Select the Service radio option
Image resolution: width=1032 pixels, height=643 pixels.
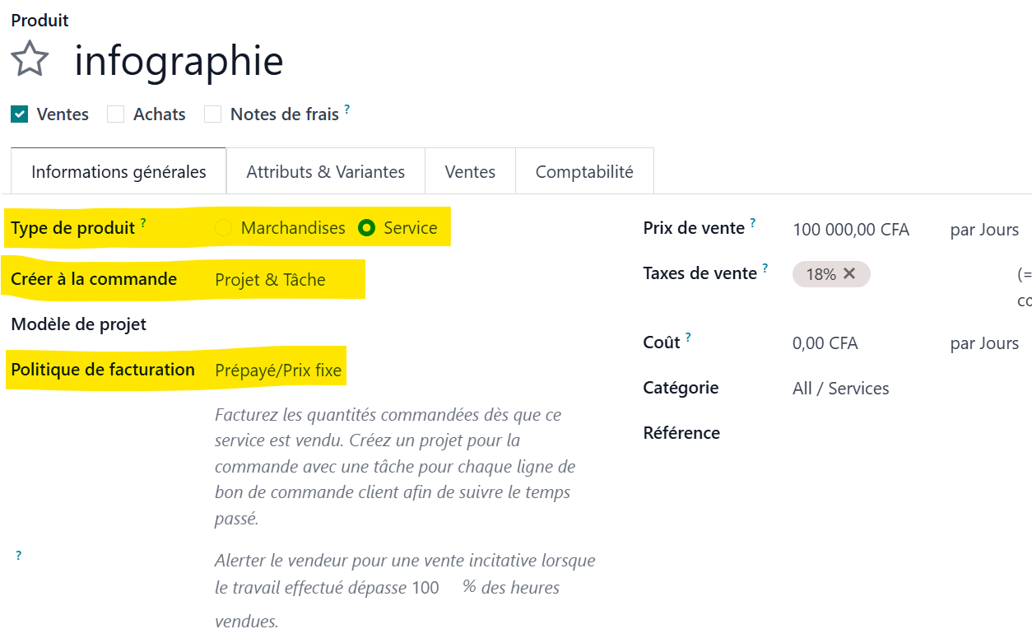367,228
